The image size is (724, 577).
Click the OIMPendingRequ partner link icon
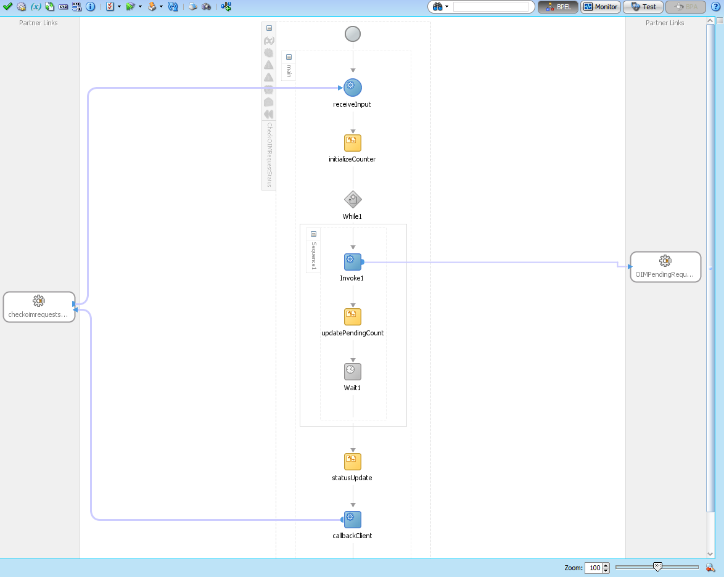(665, 261)
